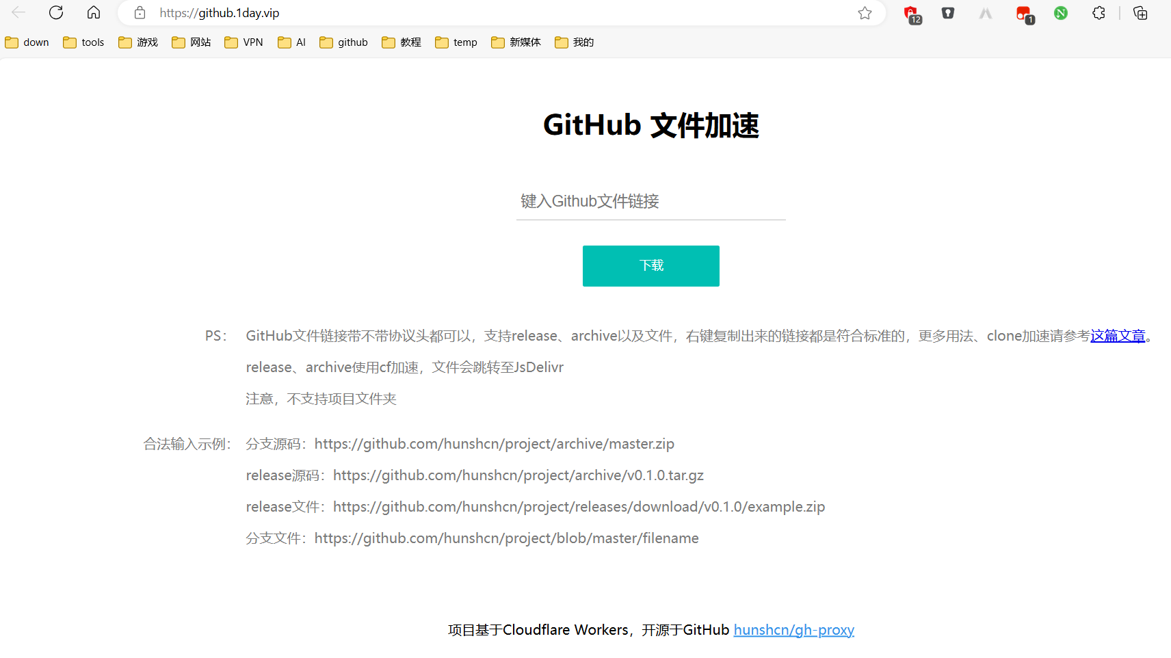Image resolution: width=1171 pixels, height=658 pixels.
Task: Focus the browser address bar URL
Action: click(220, 13)
